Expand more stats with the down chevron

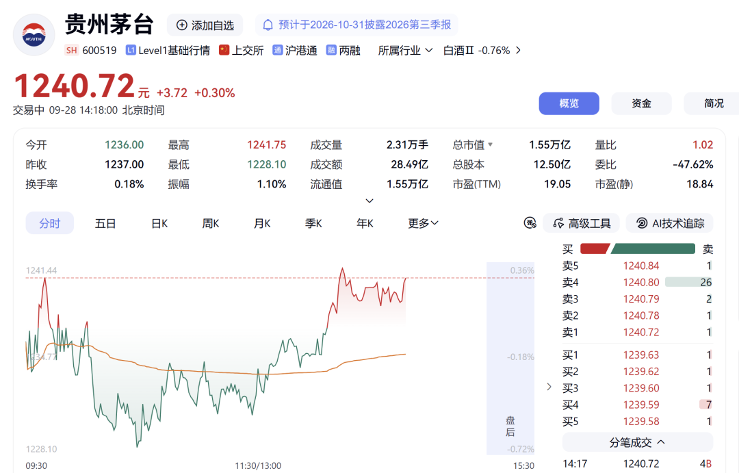point(369,201)
